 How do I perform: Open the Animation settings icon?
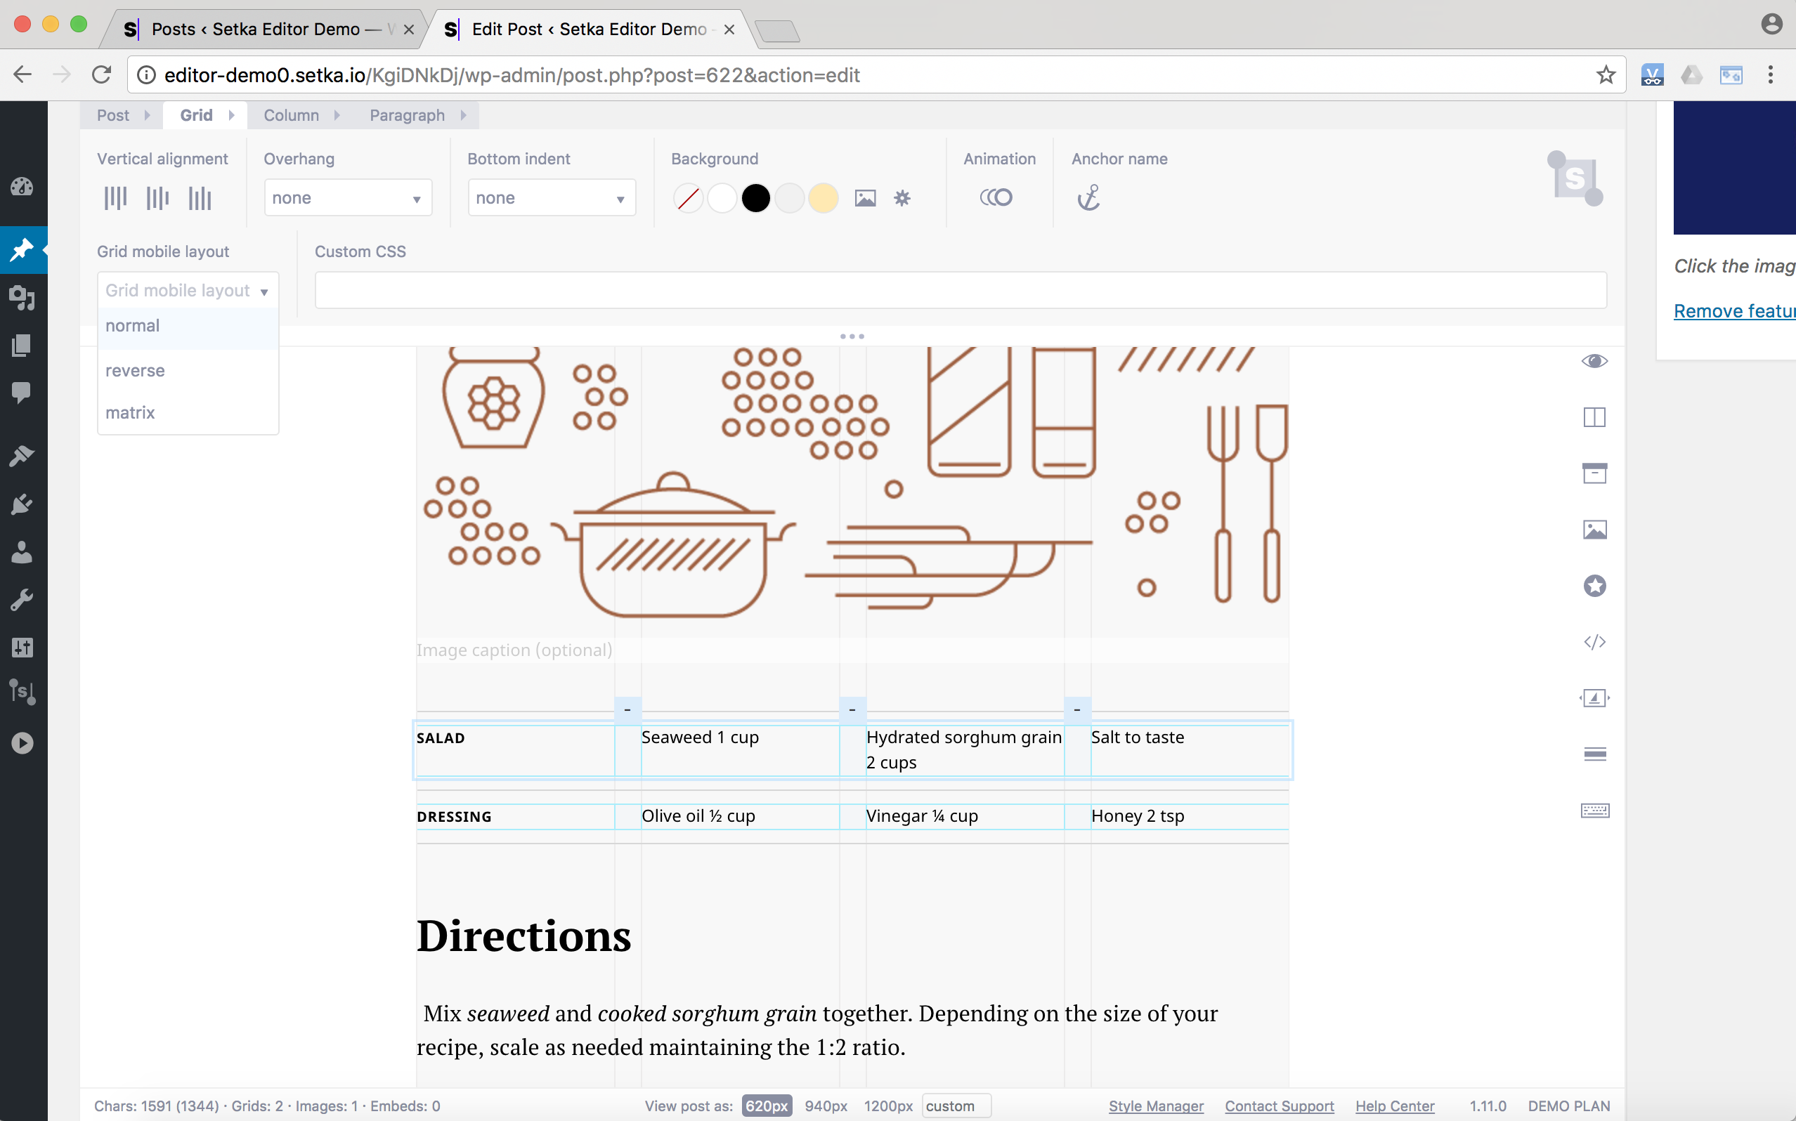click(996, 198)
